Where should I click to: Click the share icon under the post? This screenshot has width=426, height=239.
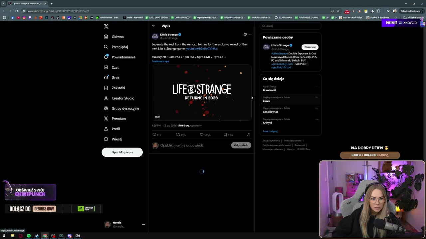(249, 135)
